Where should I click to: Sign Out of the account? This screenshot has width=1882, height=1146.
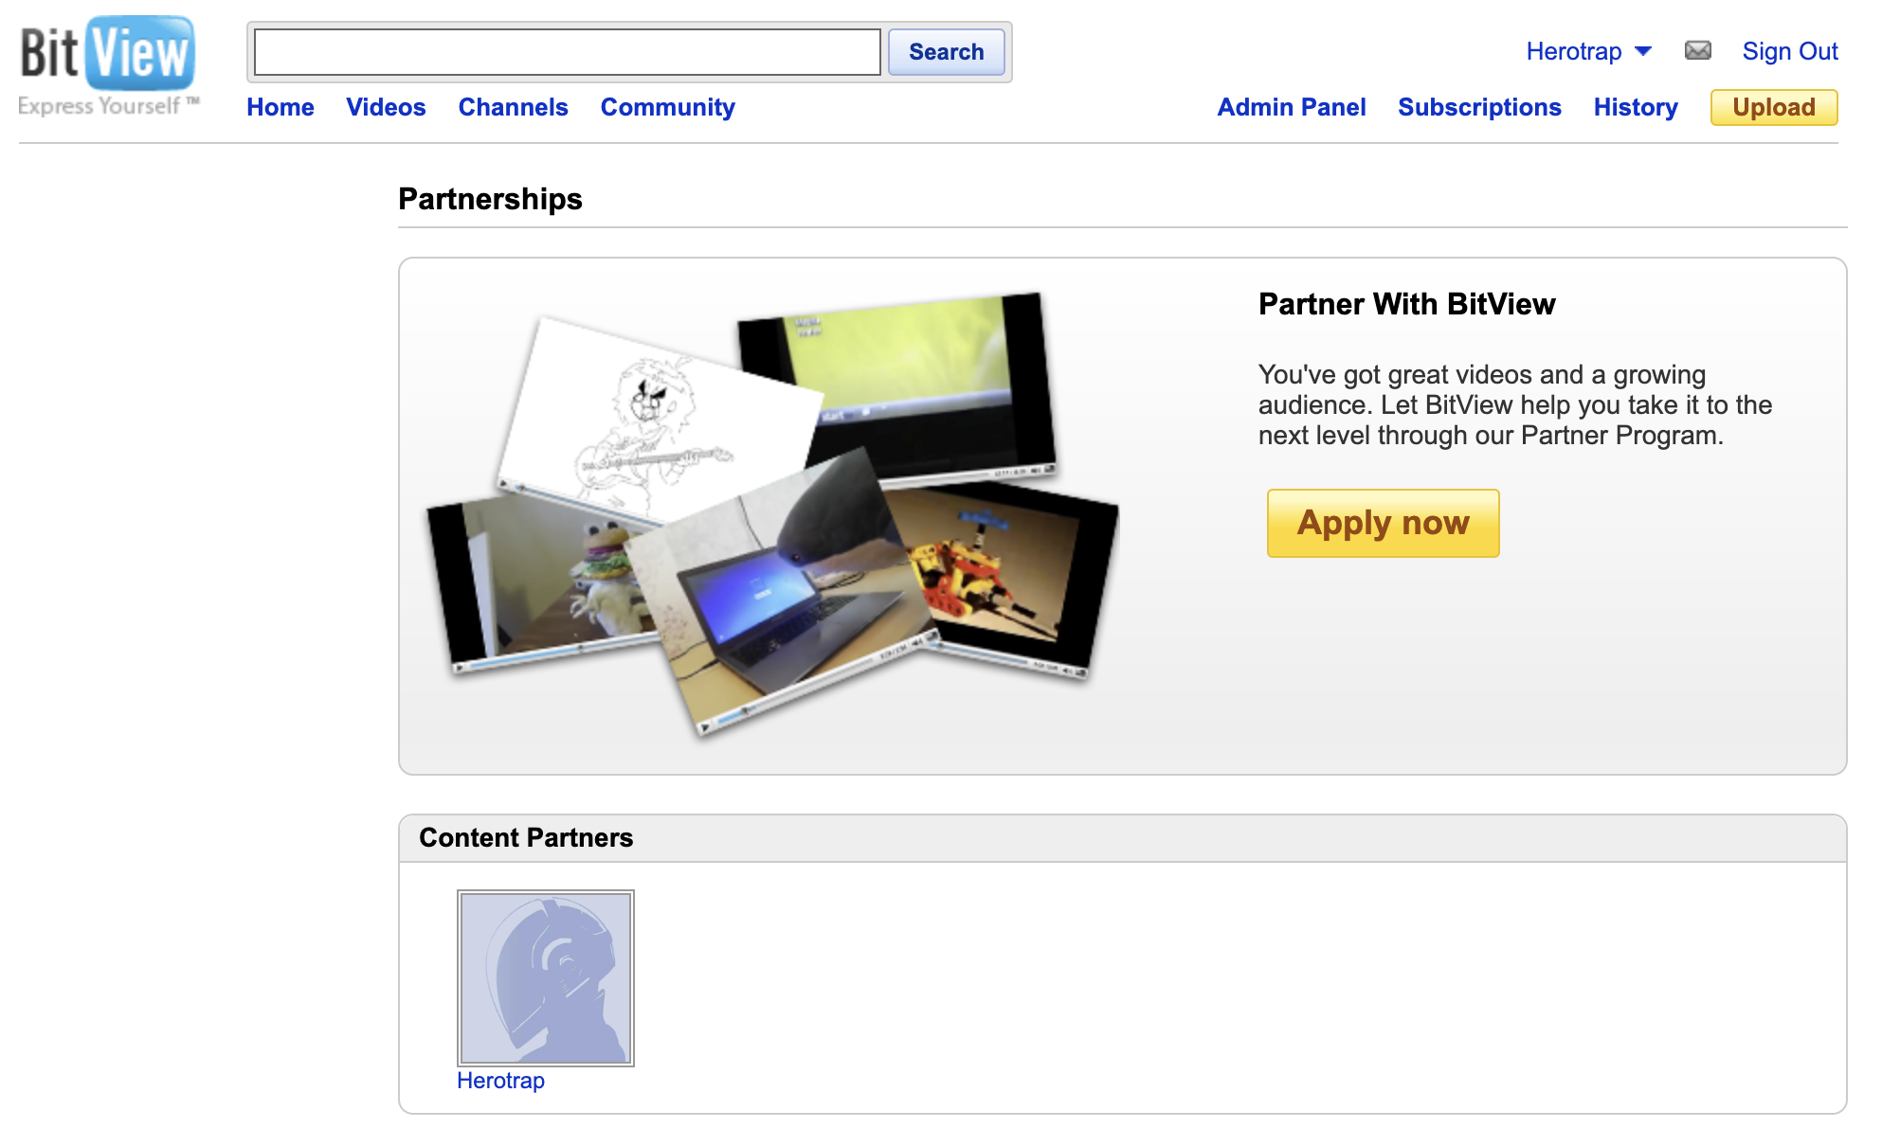coord(1789,51)
